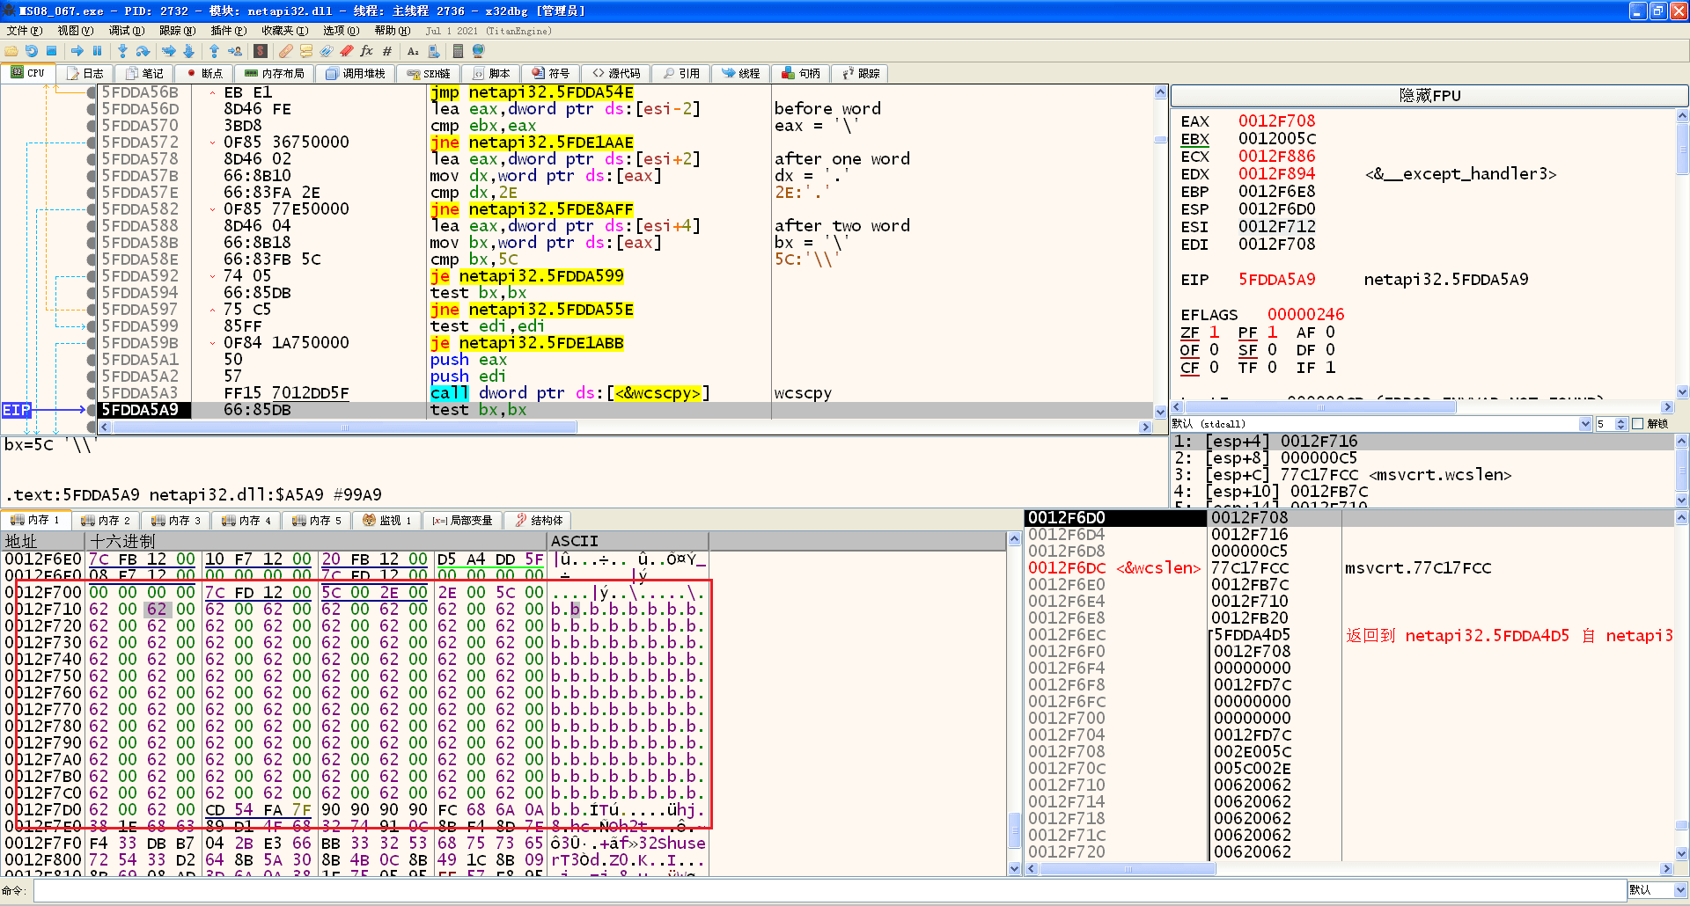Viewport: 1690px width, 906px height.
Task: Switch to the 内存布局 memory map tab
Action: pos(275,74)
